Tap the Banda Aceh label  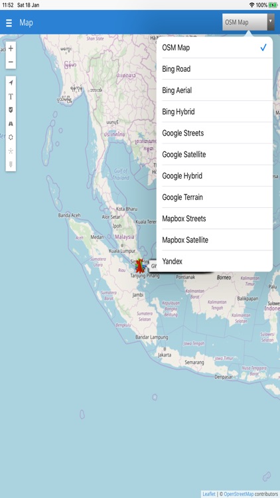[69, 215]
